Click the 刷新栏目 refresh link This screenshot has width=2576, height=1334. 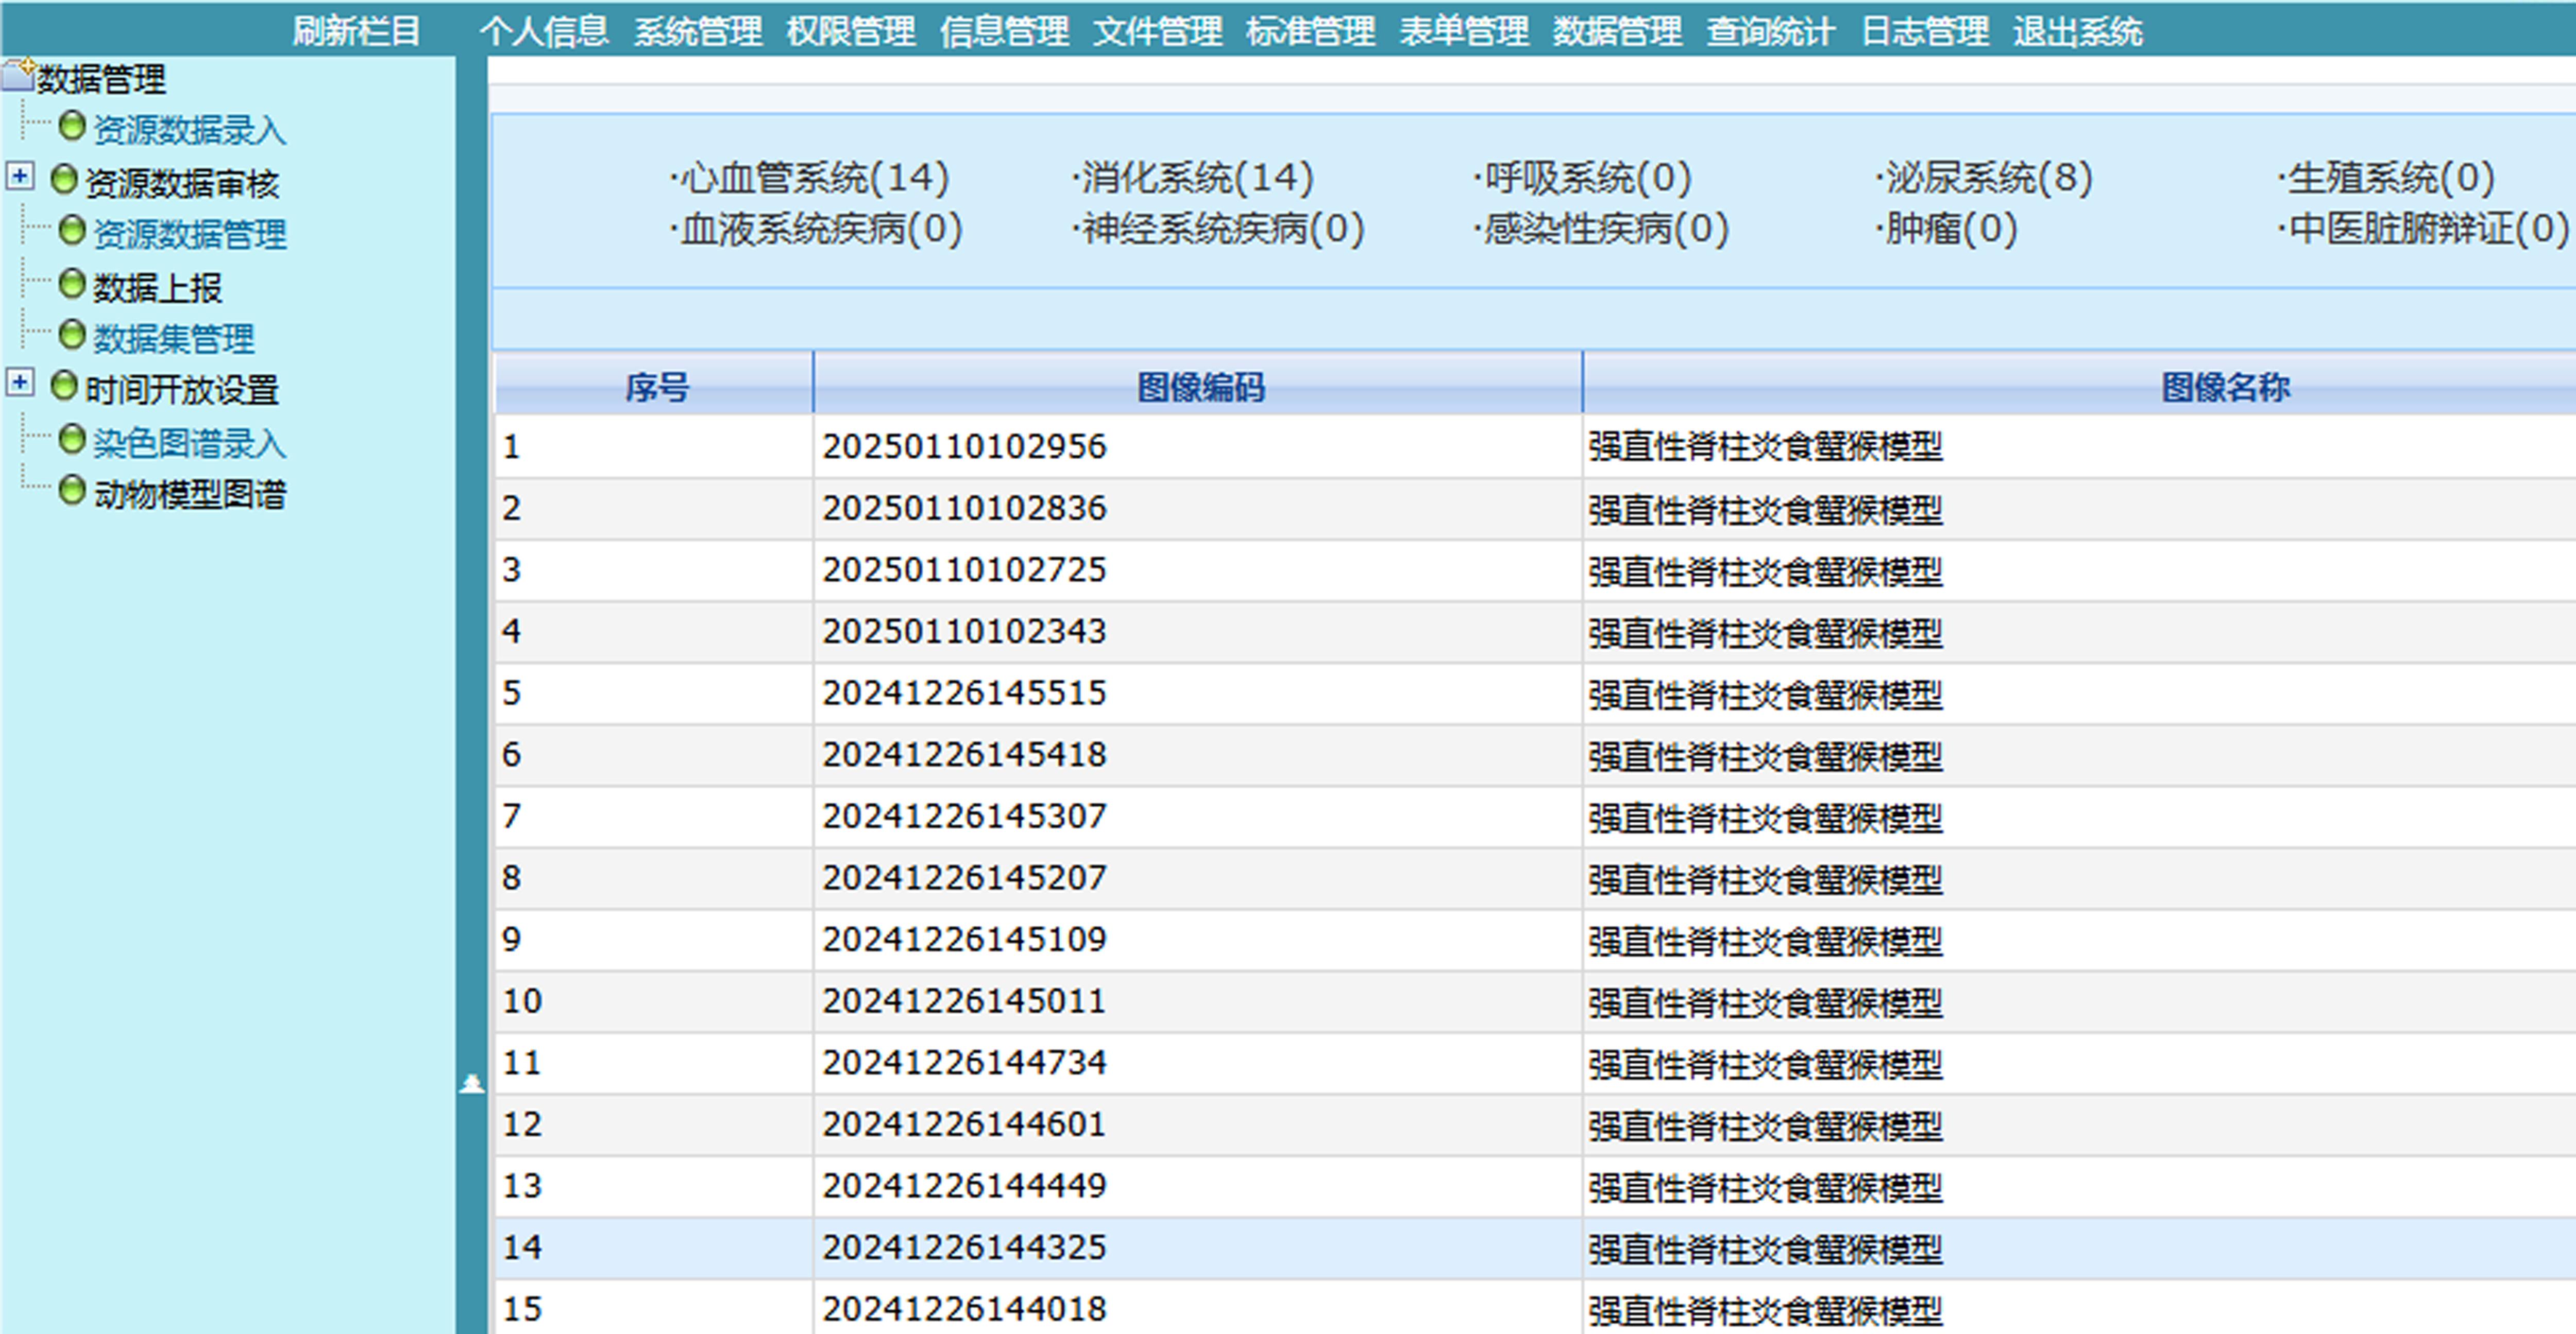click(x=356, y=32)
